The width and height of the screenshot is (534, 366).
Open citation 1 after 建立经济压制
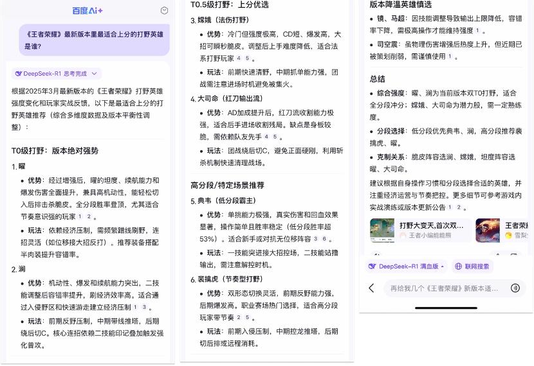tap(135, 307)
